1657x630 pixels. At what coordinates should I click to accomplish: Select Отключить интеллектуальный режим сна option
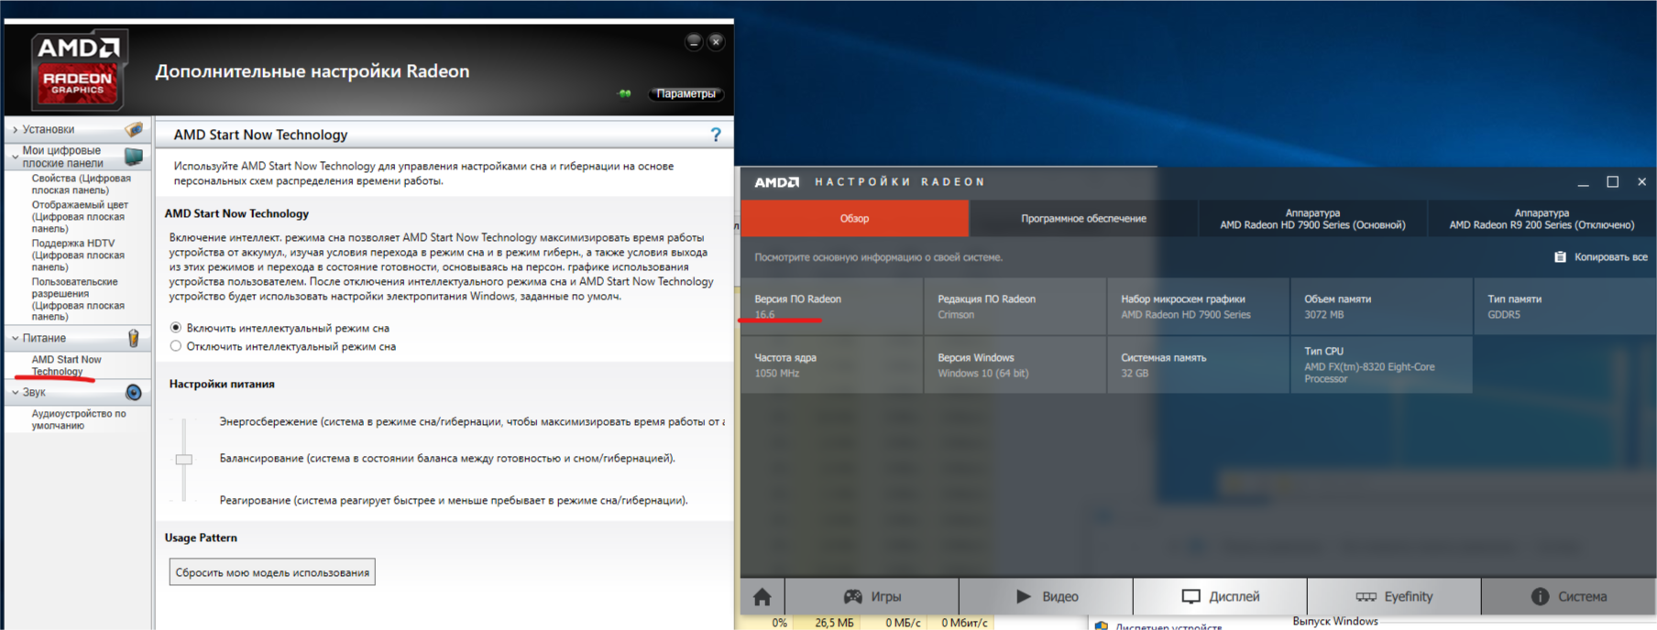click(176, 346)
